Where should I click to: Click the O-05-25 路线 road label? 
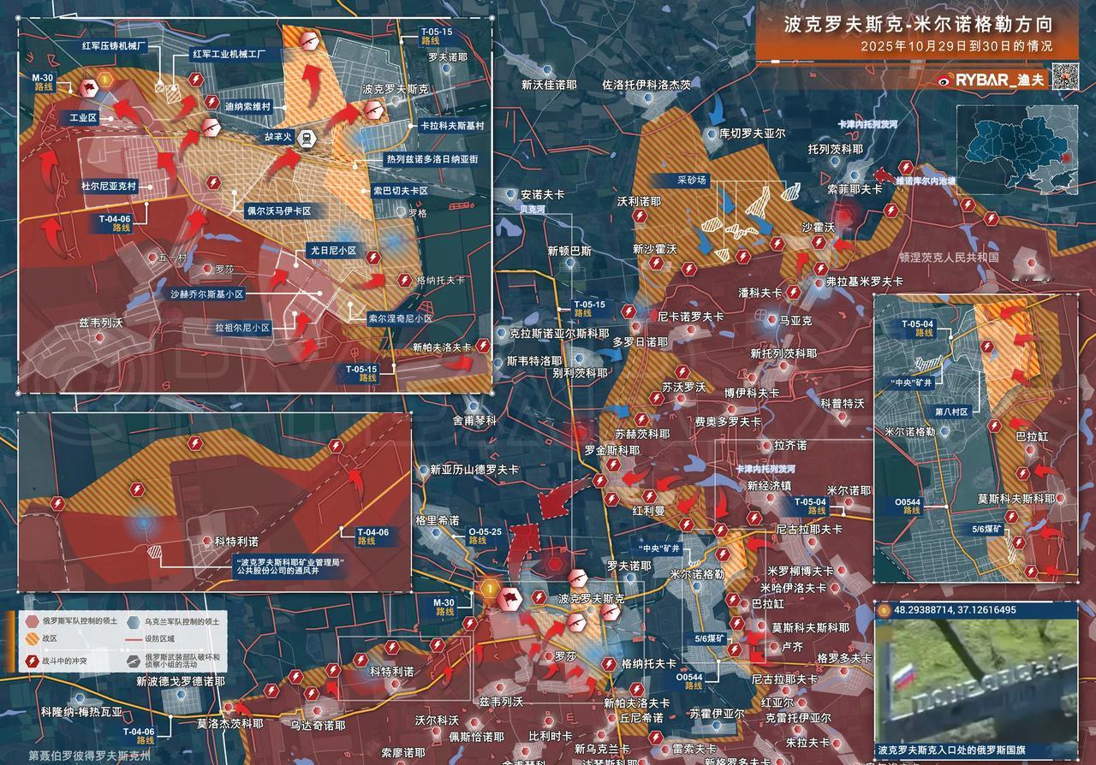click(485, 536)
